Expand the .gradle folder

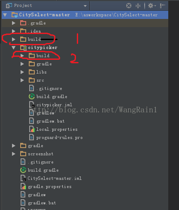point(14,23)
